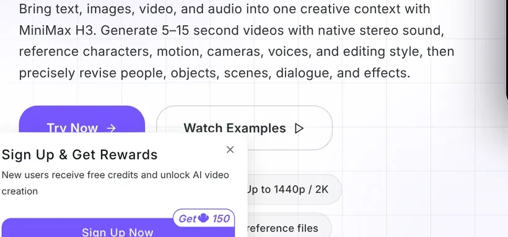
Task: Open Watch Examples
Action: [x=244, y=128]
